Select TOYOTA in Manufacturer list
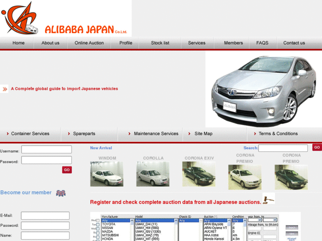322x241 pixels. [116, 224]
